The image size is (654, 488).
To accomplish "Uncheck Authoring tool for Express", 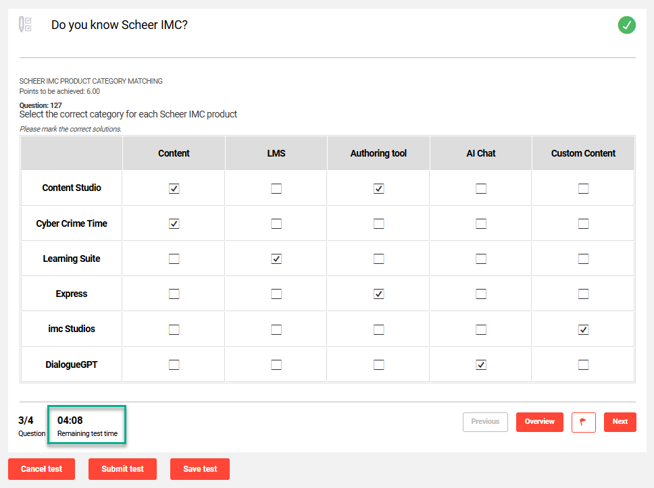I will click(x=379, y=294).
